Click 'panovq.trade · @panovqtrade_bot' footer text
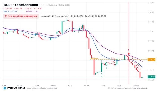The width and height of the screenshot is (161, 91). 42,88
